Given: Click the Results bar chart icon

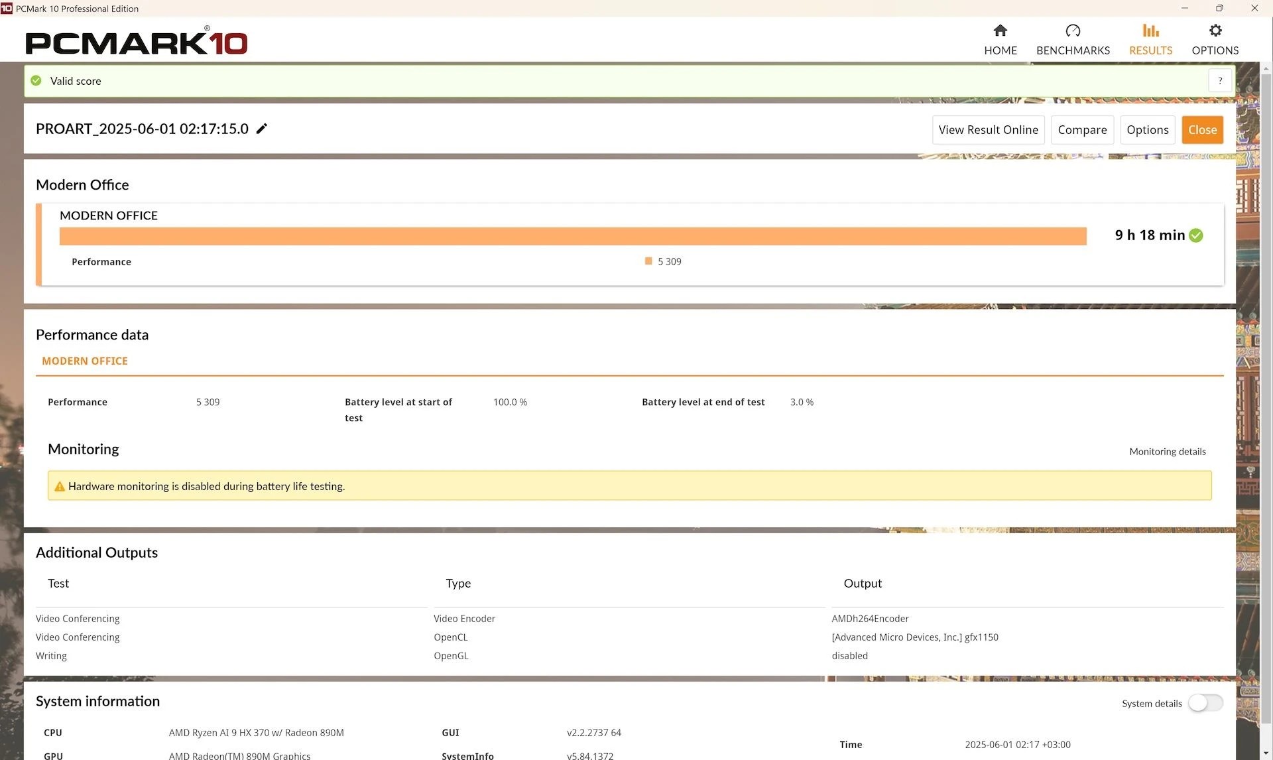Looking at the screenshot, I should pyautogui.click(x=1150, y=31).
